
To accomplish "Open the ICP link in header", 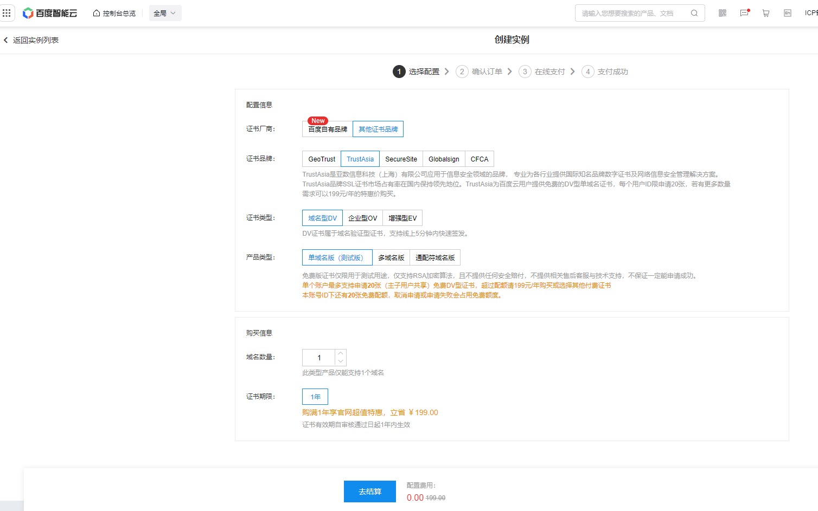I will 811,13.
